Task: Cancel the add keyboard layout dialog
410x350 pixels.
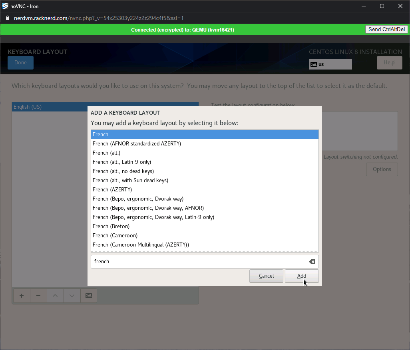Action: click(x=266, y=276)
